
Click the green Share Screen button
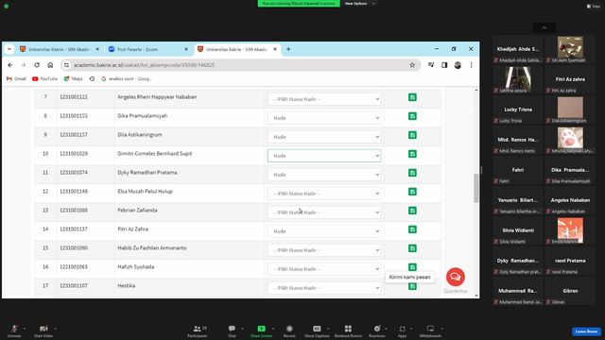pyautogui.click(x=261, y=331)
